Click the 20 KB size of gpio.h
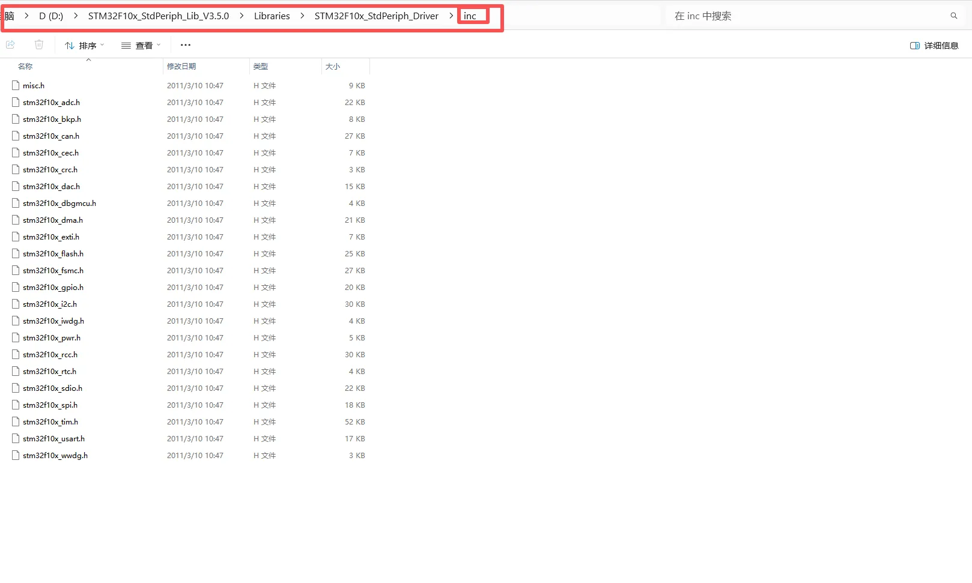The image size is (972, 583). (x=355, y=288)
